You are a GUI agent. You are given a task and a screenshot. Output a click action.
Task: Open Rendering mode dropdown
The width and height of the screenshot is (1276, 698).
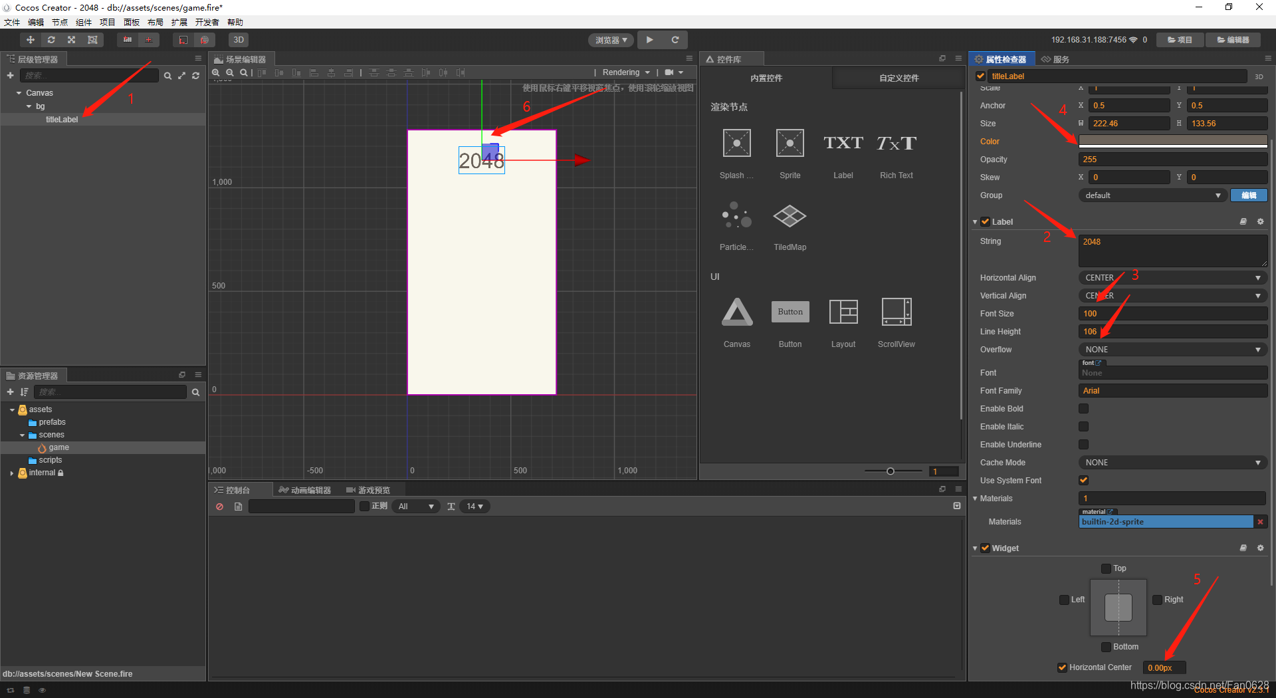coord(626,72)
